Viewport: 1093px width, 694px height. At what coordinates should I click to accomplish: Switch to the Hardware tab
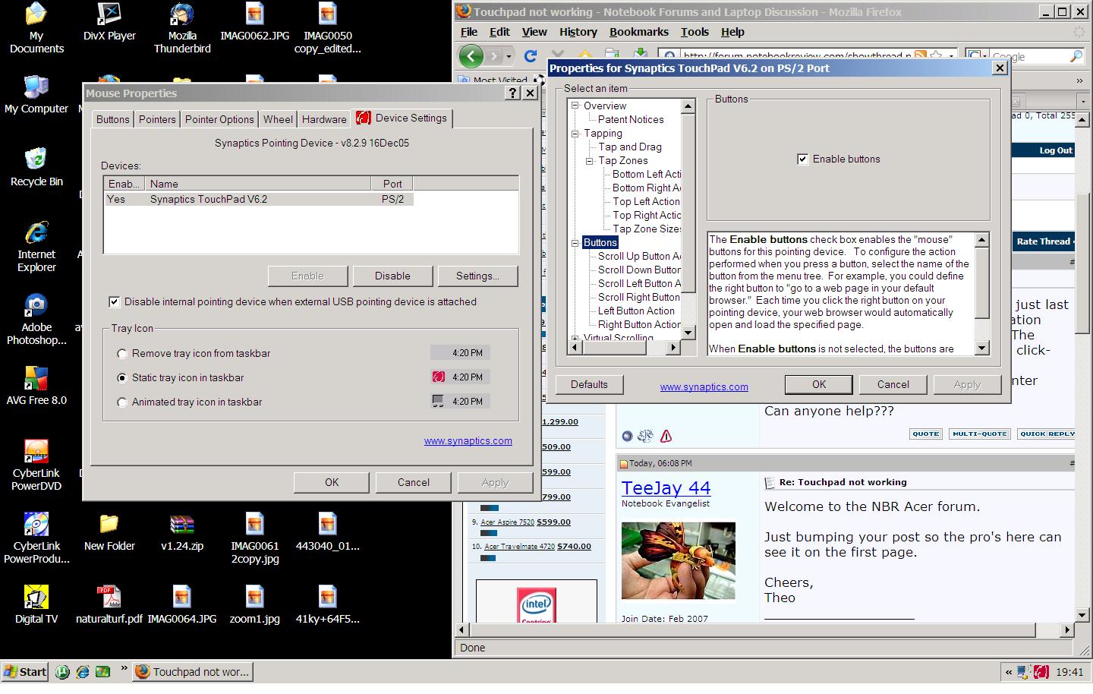click(x=324, y=119)
